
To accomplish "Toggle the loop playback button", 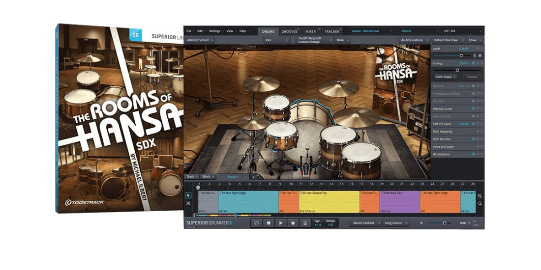I will click(256, 223).
